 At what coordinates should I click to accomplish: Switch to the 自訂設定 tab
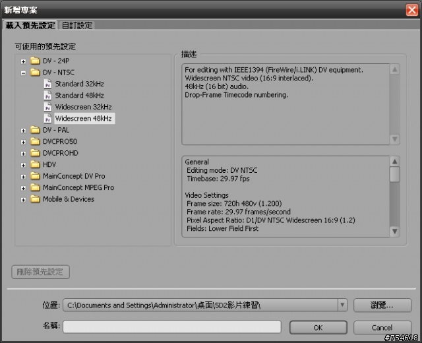[77, 26]
